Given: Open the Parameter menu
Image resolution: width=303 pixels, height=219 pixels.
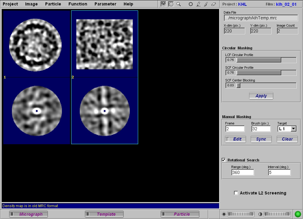Looking at the screenshot, I should (105, 4).
